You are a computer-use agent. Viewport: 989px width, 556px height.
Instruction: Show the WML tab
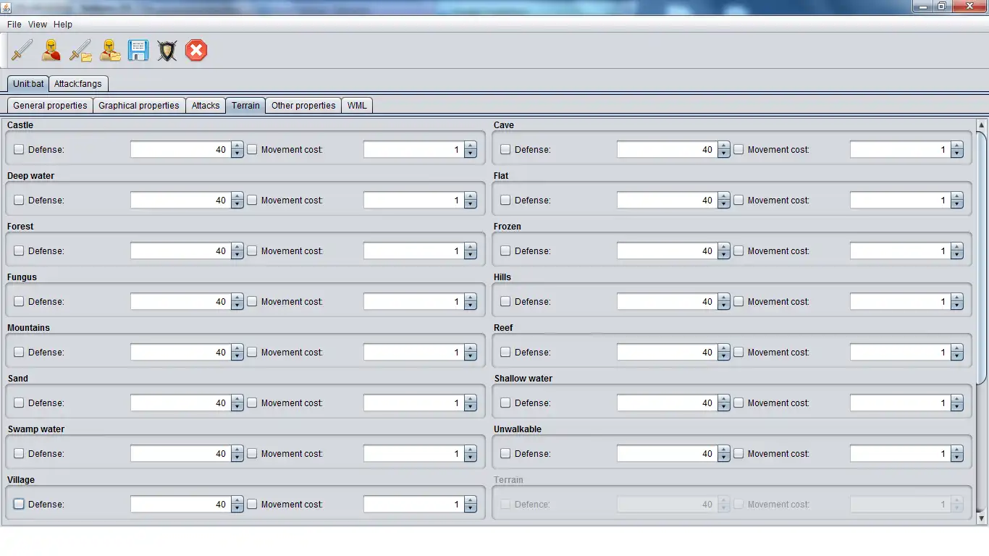pyautogui.click(x=357, y=106)
